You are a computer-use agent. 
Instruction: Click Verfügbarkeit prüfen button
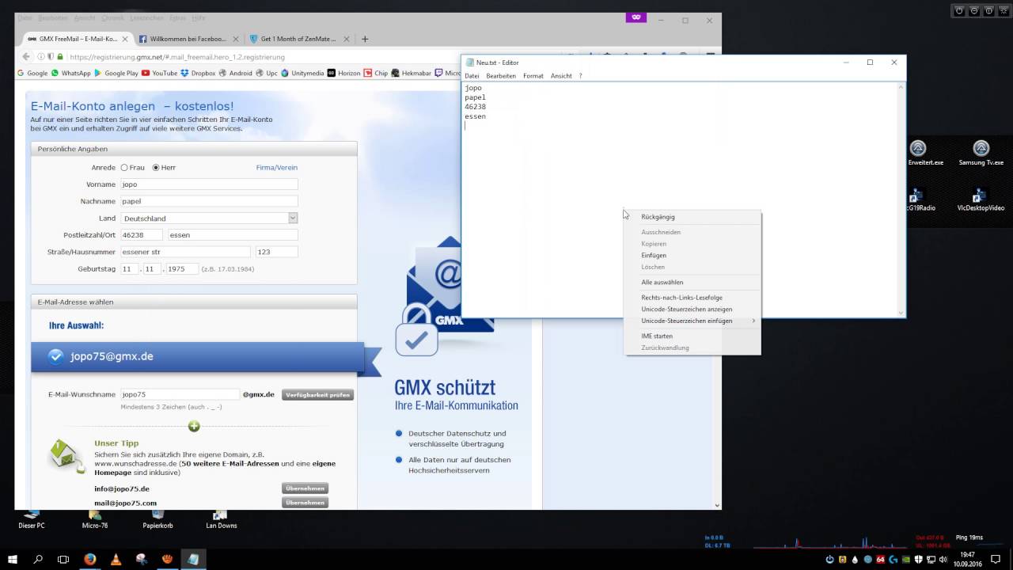tap(317, 394)
